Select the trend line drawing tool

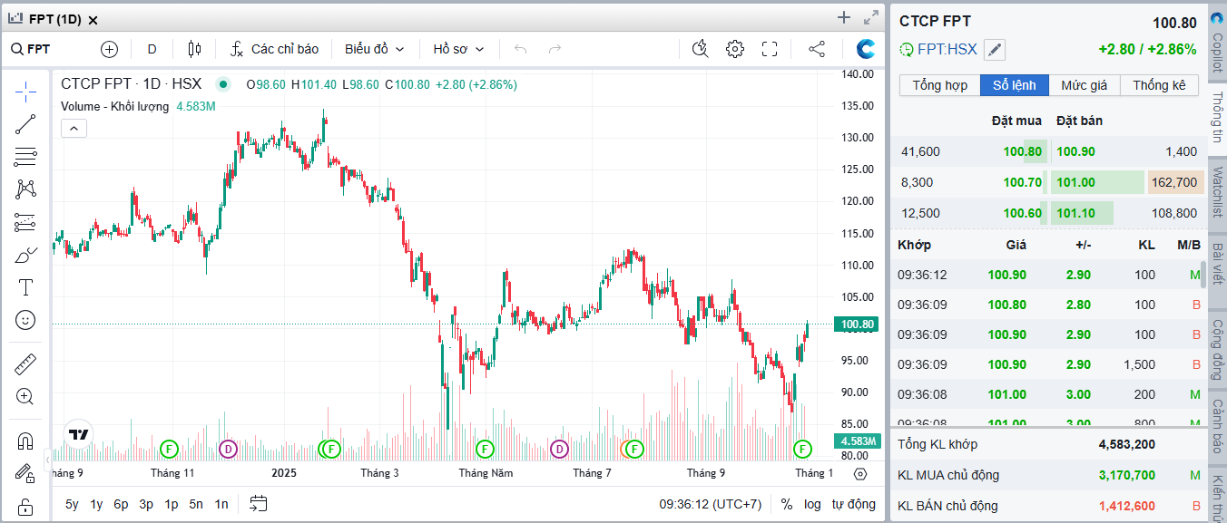pos(25,124)
